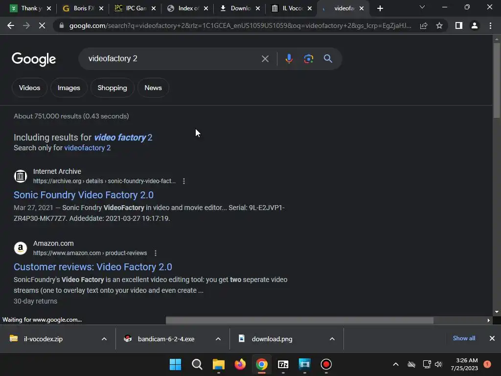Open the Chrome profile menu
This screenshot has height=376, width=501.
coord(475,25)
